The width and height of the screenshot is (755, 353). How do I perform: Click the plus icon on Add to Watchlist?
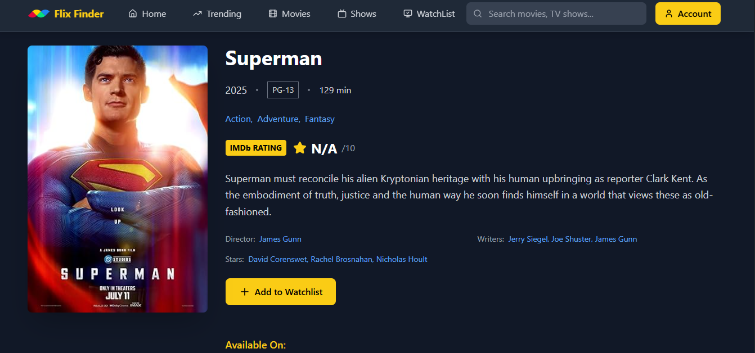tap(244, 292)
